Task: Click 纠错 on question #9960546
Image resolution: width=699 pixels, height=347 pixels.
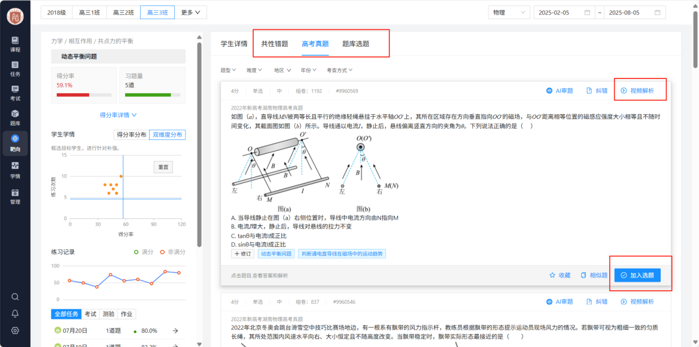Action: coord(597,302)
